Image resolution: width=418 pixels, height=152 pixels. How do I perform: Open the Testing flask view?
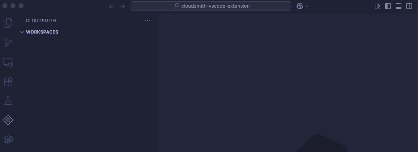tap(8, 101)
